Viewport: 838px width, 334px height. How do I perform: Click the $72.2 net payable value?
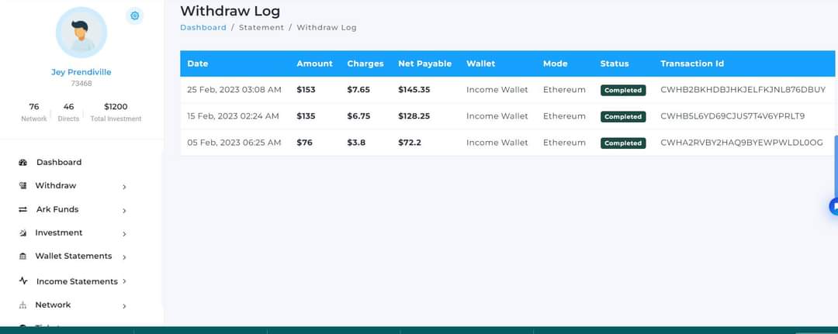pos(410,143)
